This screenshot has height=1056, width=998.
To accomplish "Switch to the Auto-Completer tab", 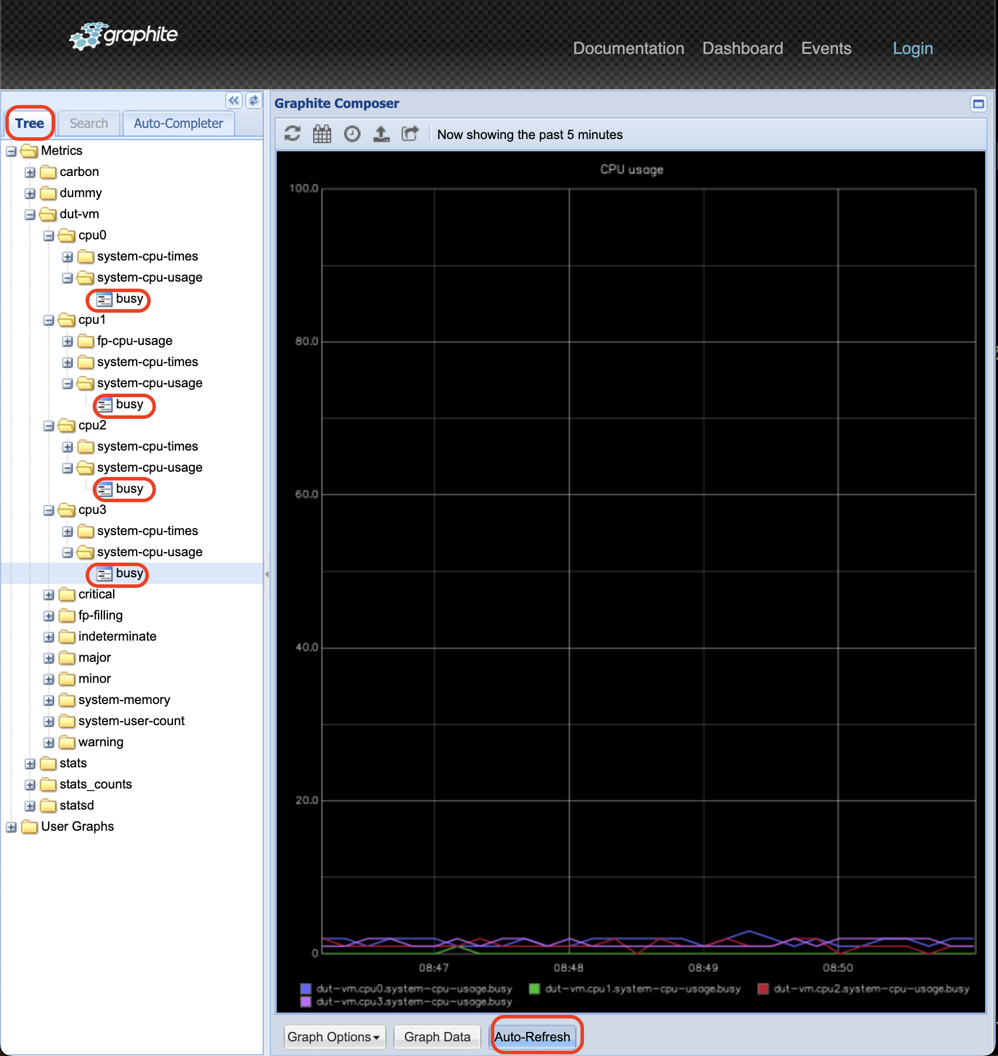I will coord(178,123).
